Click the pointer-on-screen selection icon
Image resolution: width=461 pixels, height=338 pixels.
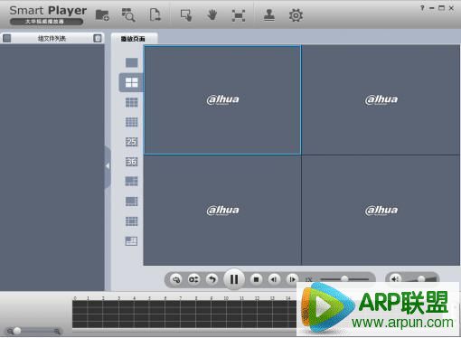[186, 15]
